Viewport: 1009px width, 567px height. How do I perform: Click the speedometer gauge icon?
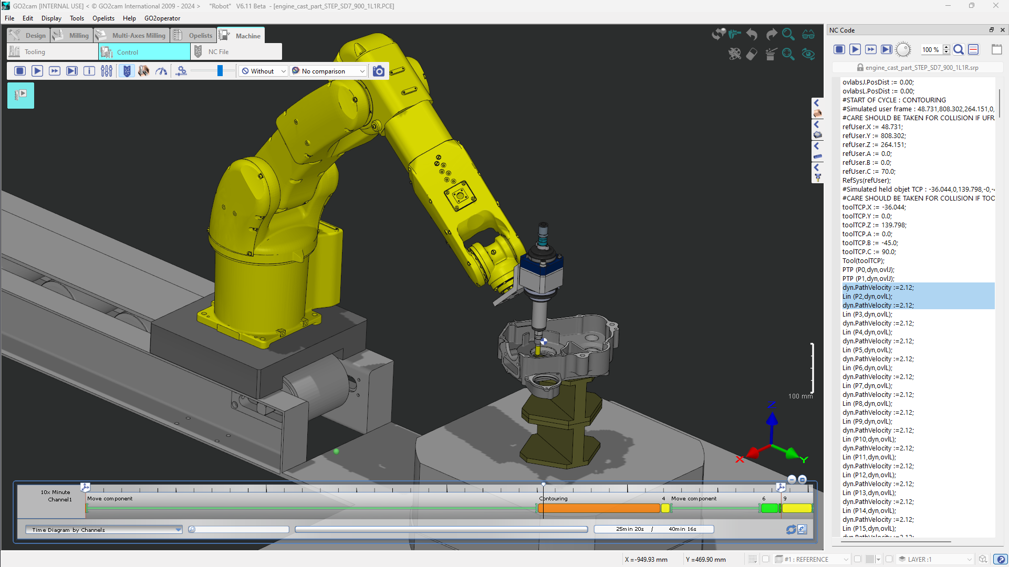tap(161, 71)
